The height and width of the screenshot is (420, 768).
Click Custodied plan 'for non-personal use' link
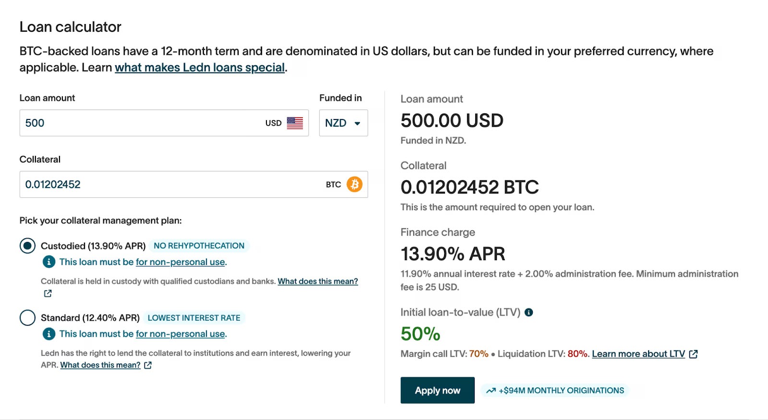(180, 262)
